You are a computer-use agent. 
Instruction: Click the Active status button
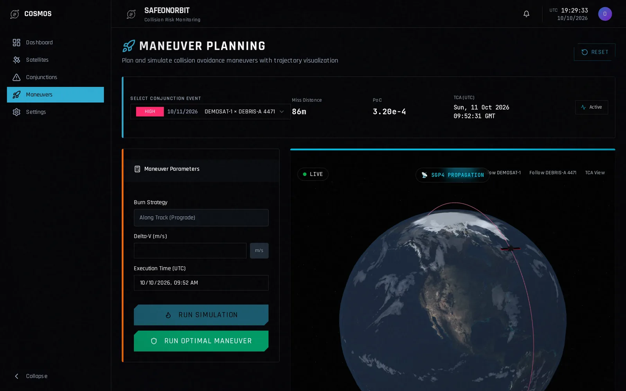point(591,107)
